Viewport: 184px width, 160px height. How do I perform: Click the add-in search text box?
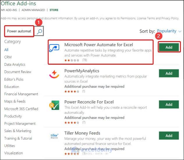(x=19, y=31)
